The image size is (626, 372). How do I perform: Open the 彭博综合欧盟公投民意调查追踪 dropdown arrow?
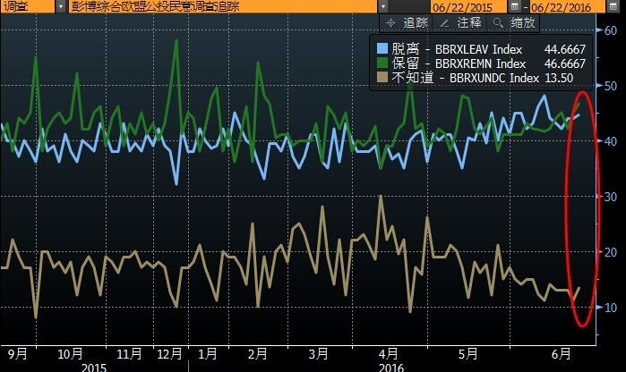[384, 6]
